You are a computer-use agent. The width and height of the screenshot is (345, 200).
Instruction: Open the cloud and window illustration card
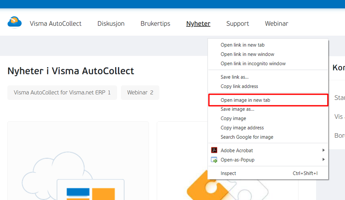[x=78, y=161]
